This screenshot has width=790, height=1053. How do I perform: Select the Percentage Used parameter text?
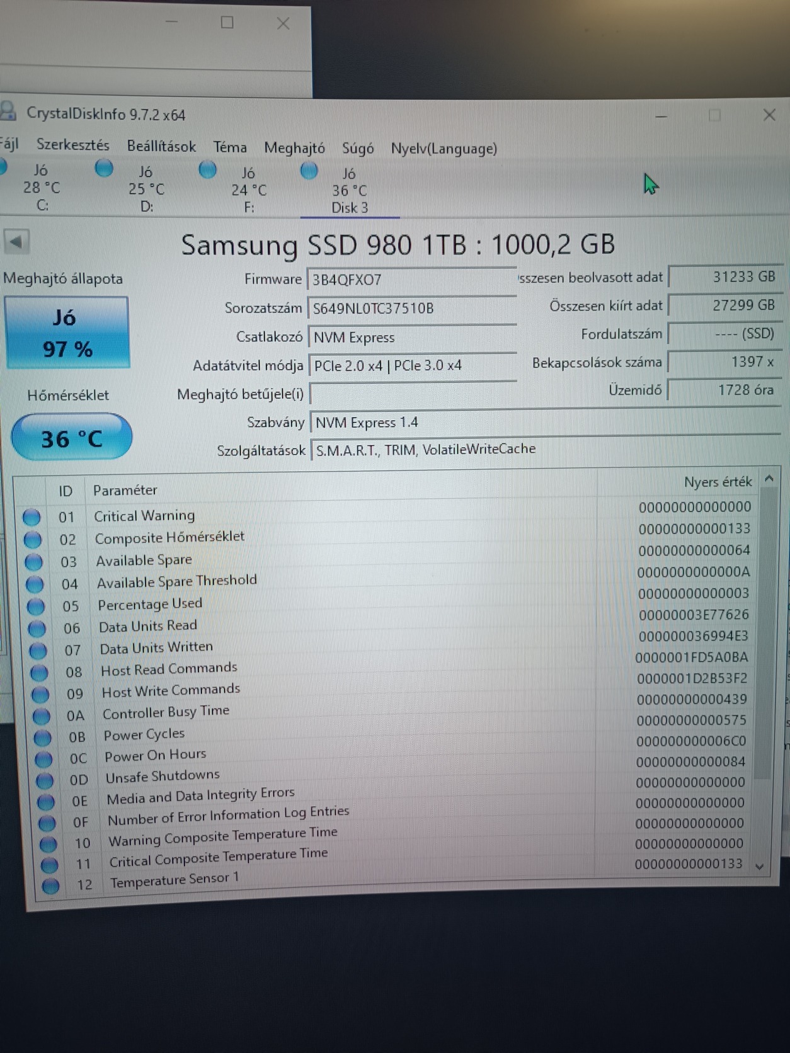[150, 604]
